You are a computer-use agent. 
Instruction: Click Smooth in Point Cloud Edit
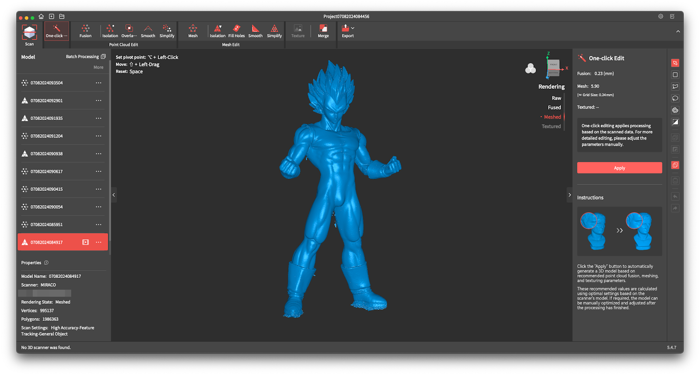click(148, 32)
